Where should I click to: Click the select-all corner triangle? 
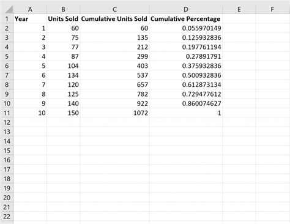click(8, 9)
